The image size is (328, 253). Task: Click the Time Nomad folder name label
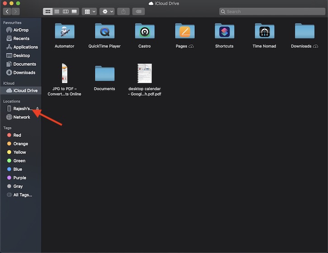264,46
